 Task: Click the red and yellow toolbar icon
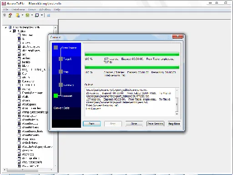[10, 15]
